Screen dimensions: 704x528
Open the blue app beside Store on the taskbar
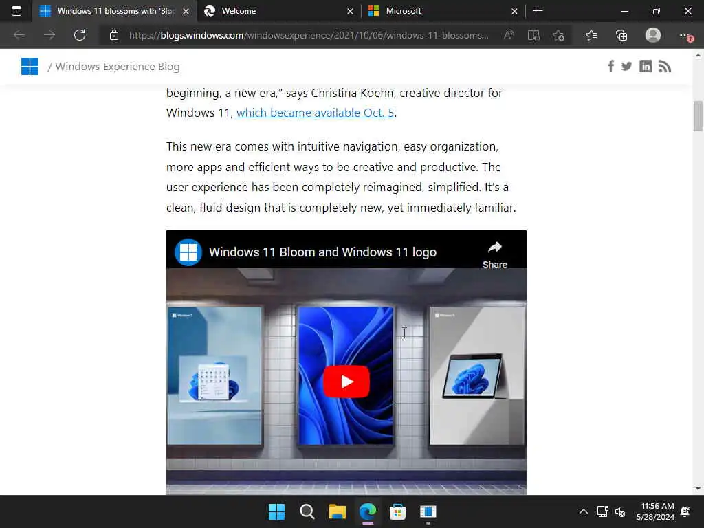coord(428,511)
